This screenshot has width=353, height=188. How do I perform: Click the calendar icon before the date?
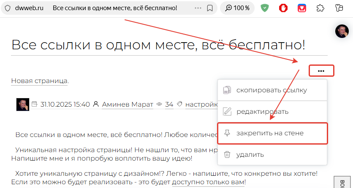pos(34,104)
